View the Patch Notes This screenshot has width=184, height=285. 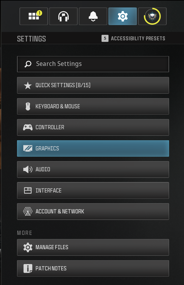point(93,269)
